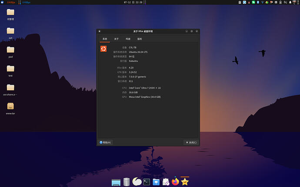Screen dimensions: 300x187
Task: Click the workspace grid tray icon
Action: coord(276,2)
